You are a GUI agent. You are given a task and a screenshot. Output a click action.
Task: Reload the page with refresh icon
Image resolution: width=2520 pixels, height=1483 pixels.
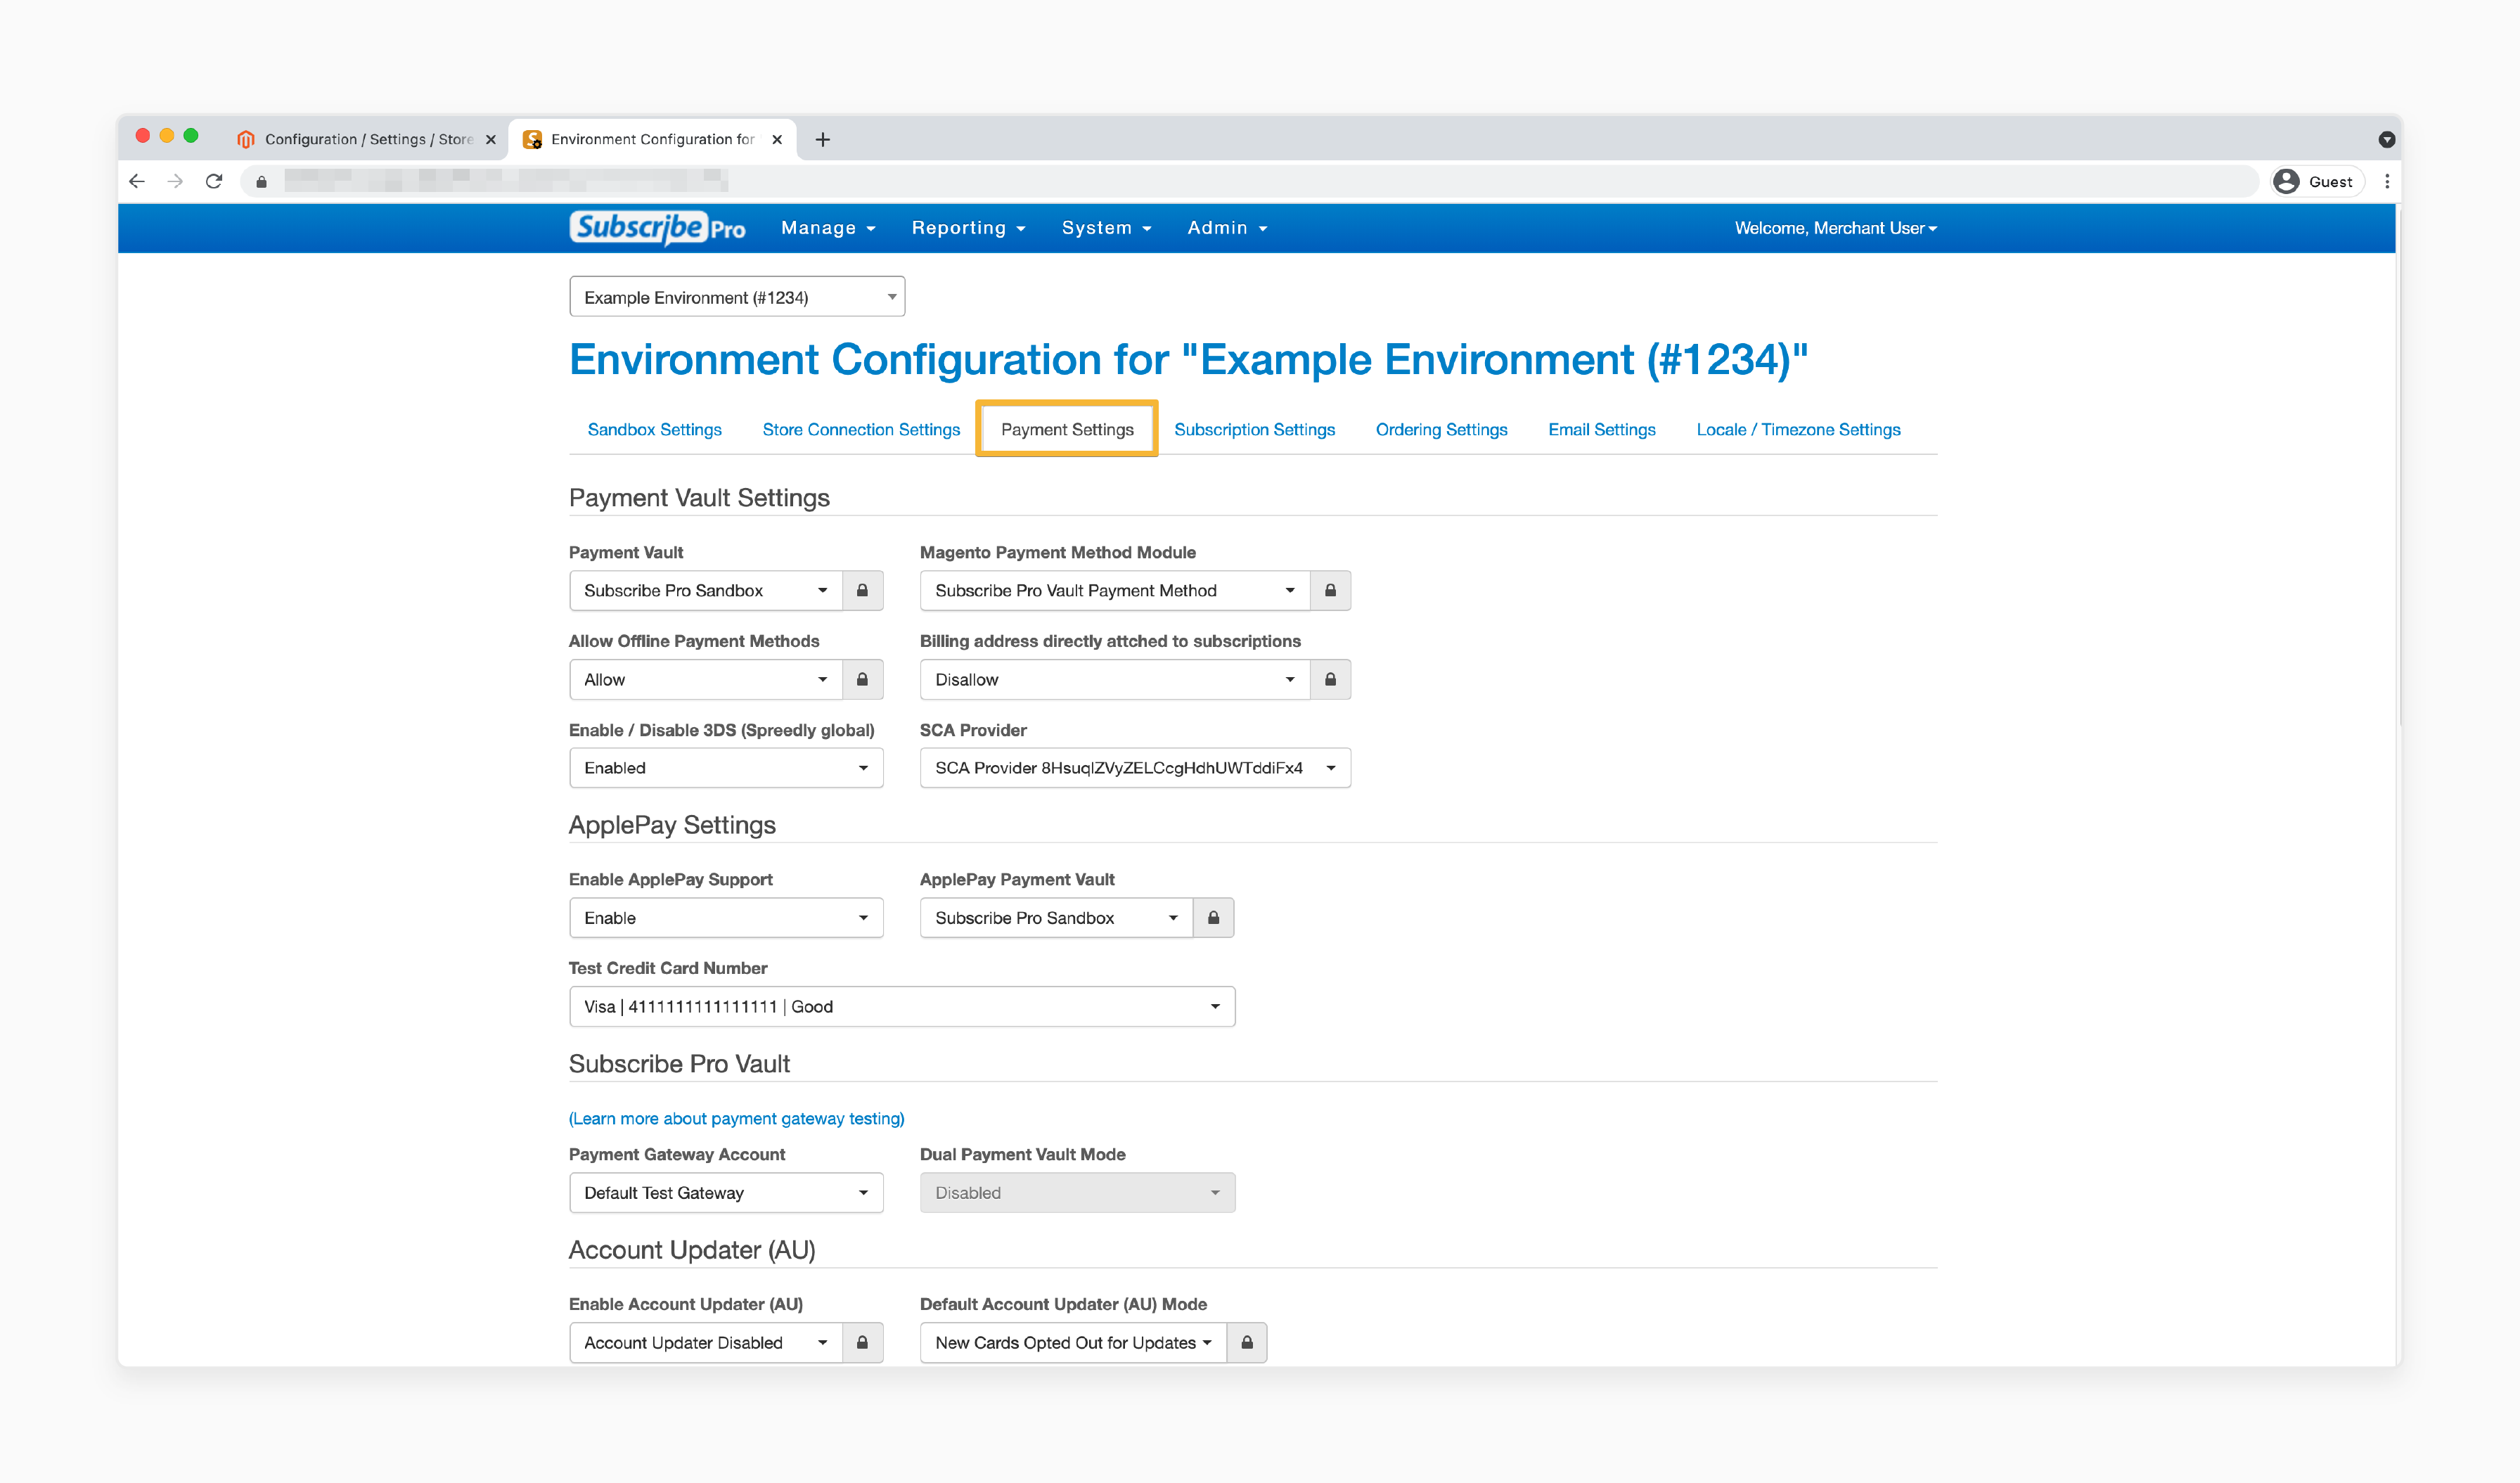[214, 181]
